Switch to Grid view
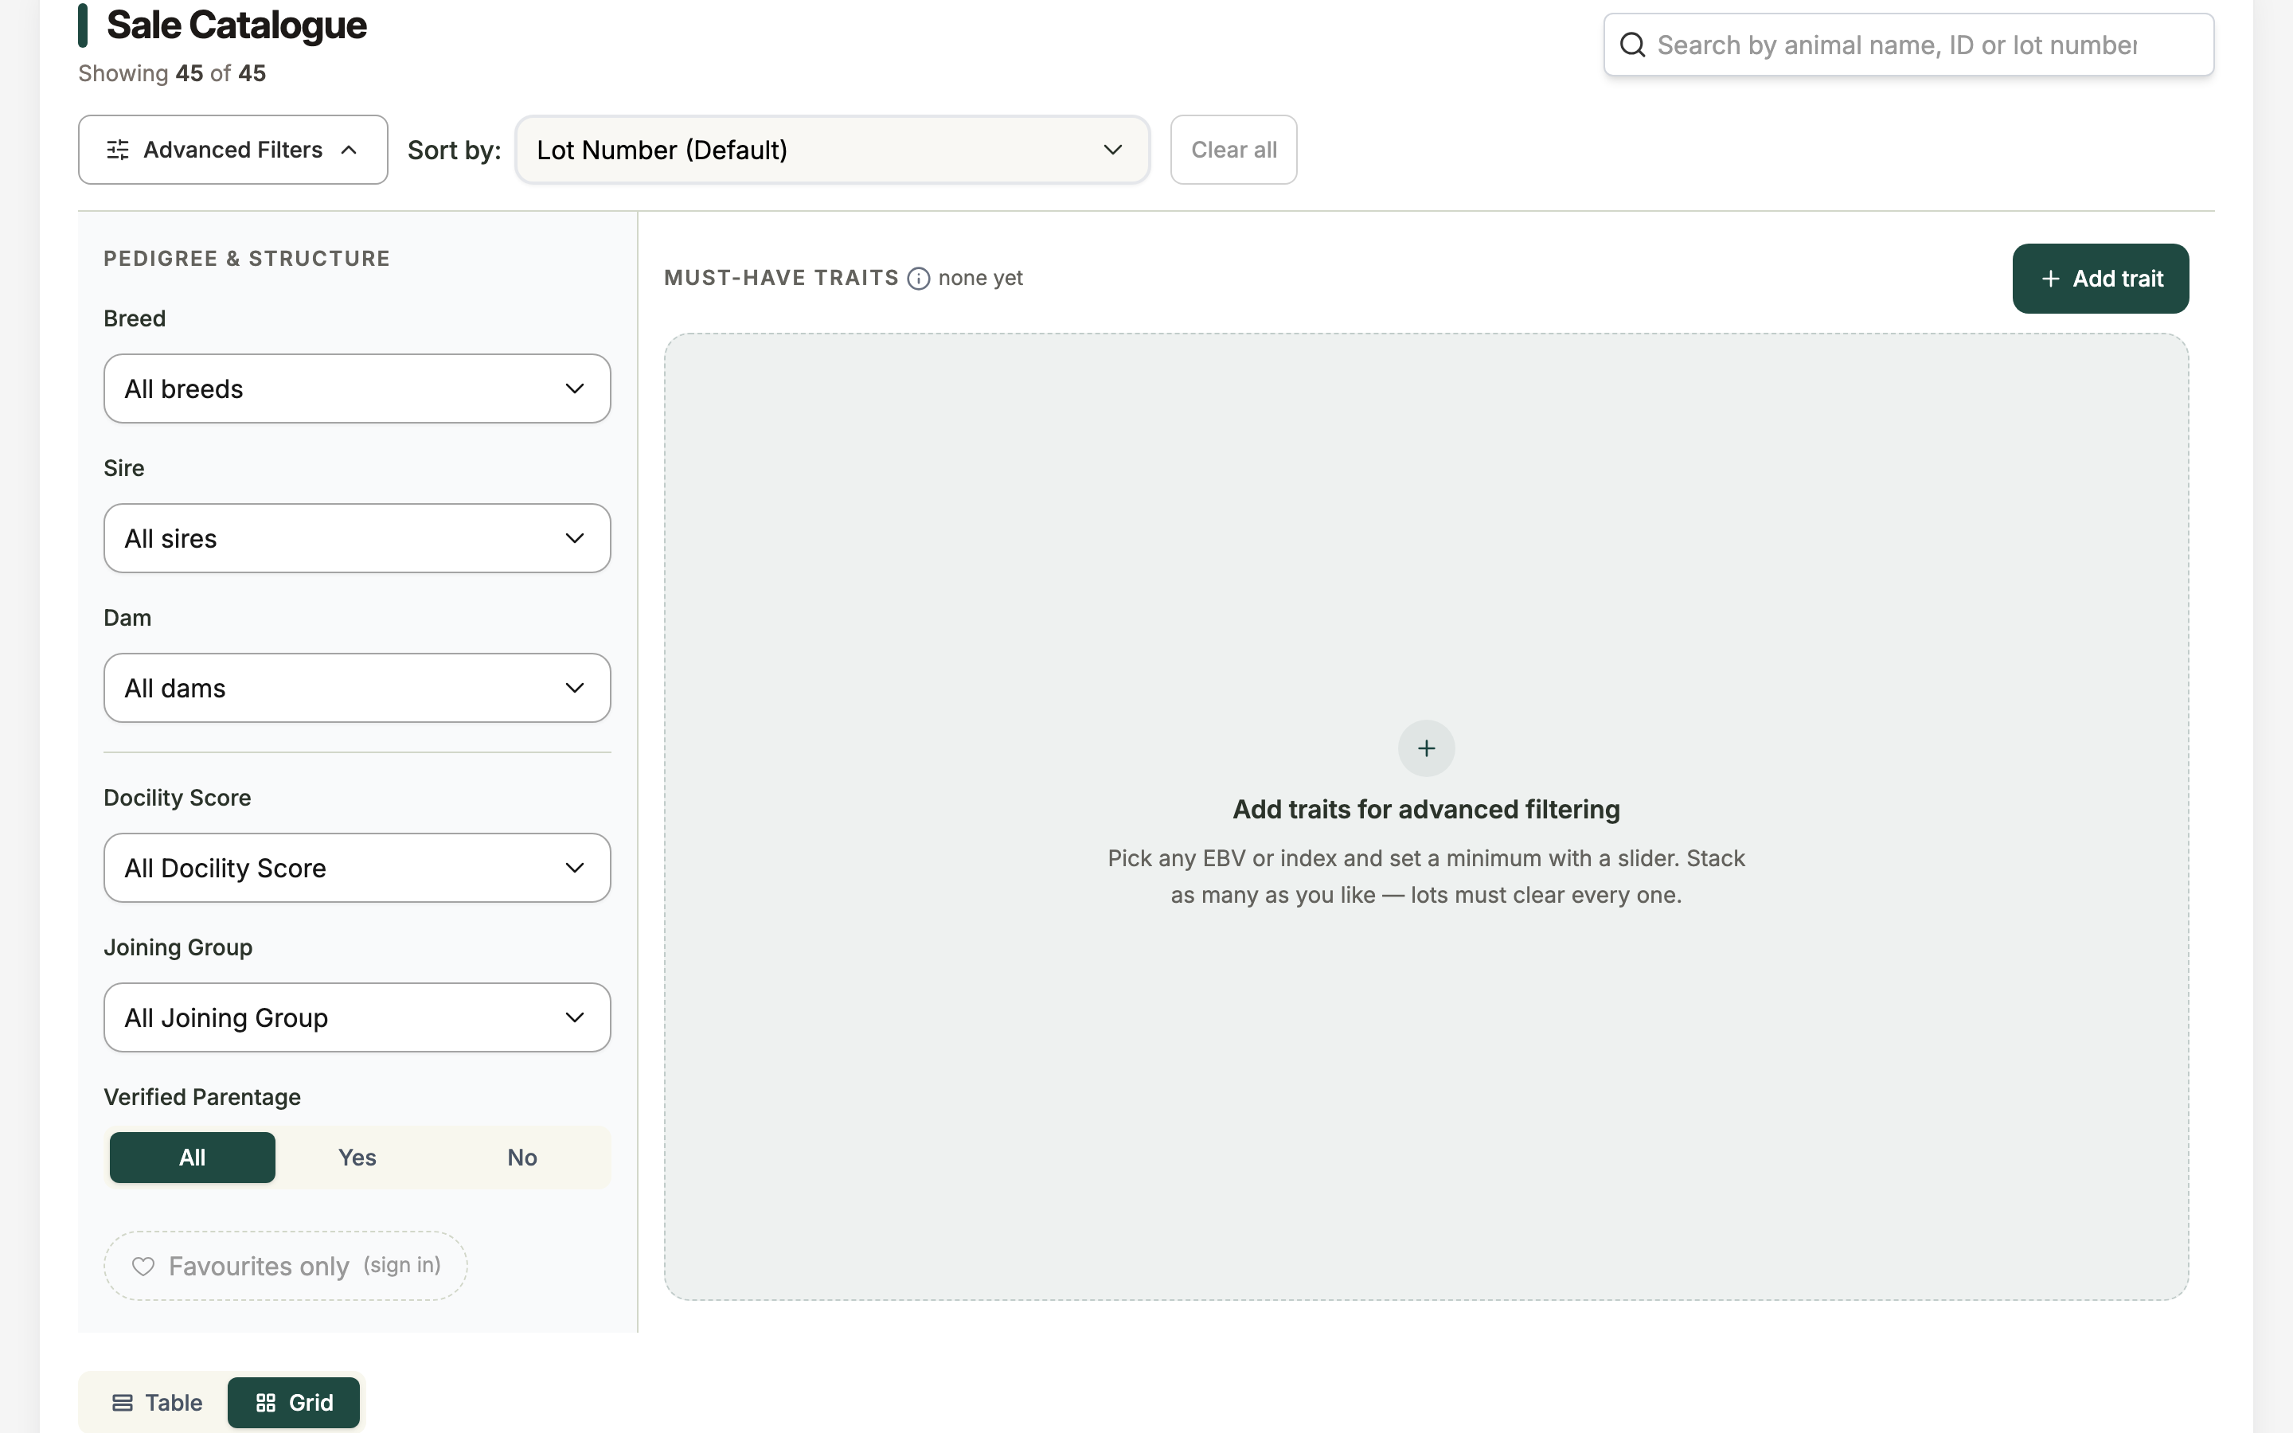The width and height of the screenshot is (2293, 1433). [294, 1403]
